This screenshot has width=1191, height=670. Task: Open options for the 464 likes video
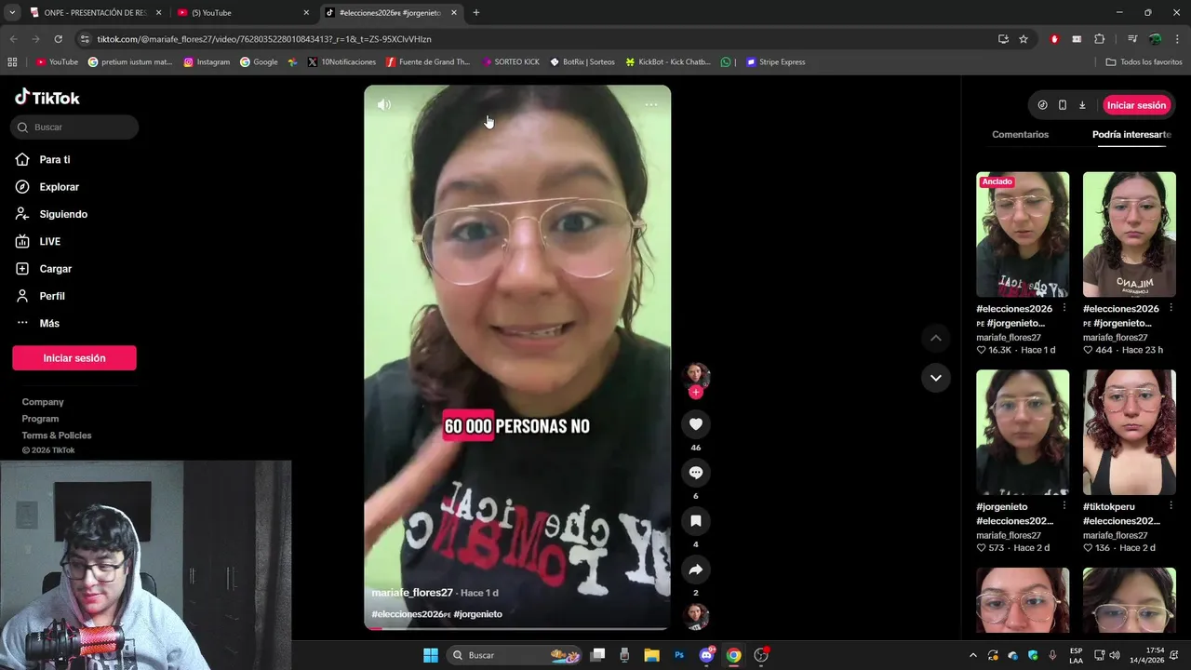[1171, 308]
